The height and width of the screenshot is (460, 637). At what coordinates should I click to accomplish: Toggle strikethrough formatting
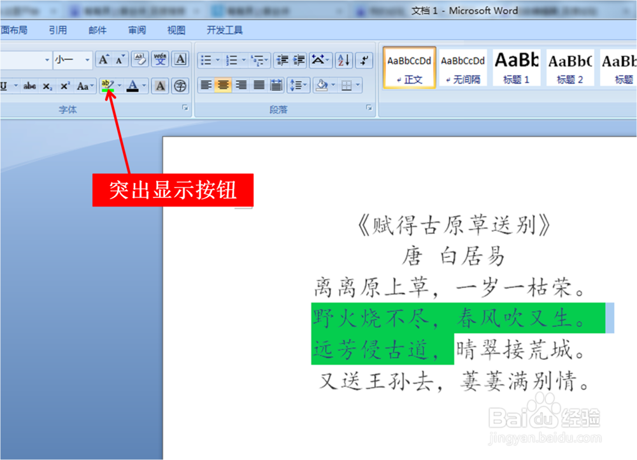(29, 86)
